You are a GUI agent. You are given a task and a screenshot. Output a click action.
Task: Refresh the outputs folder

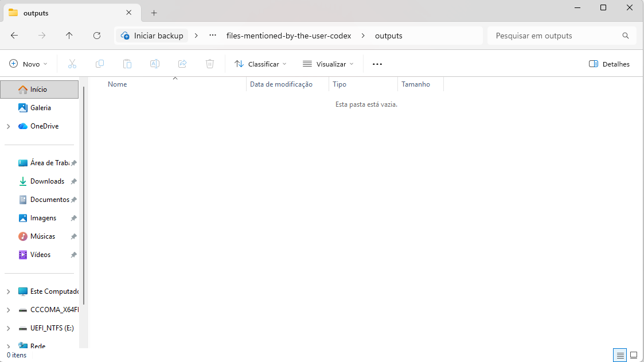pos(97,36)
